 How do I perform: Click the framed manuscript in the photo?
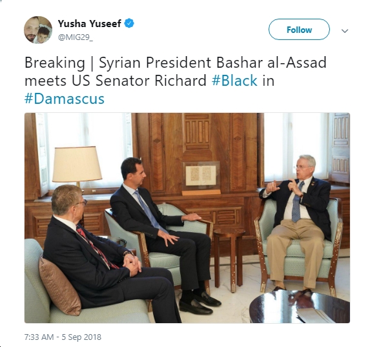[x=201, y=175]
